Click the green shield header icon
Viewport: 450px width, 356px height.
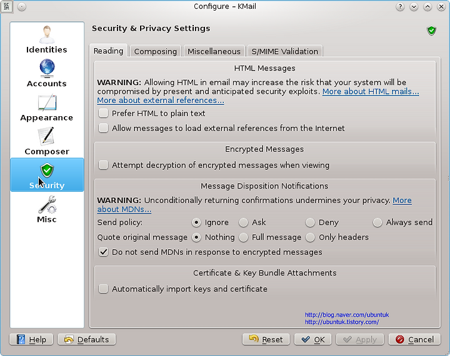(x=431, y=30)
